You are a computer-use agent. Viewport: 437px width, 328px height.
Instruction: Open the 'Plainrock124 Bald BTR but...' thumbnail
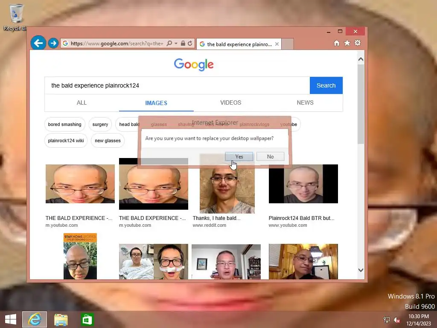[x=303, y=184]
